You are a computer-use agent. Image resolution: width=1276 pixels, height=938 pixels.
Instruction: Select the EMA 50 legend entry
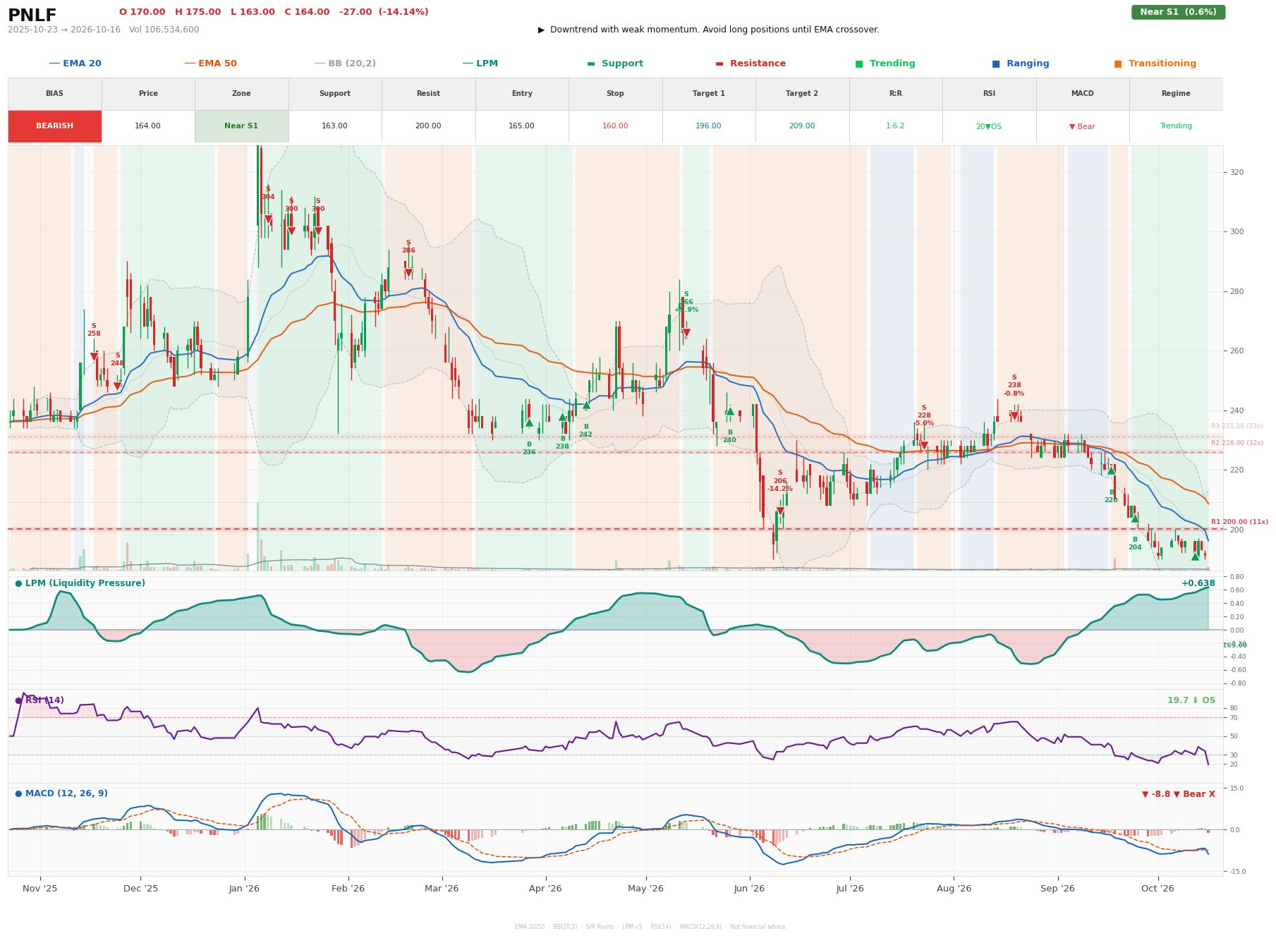(x=210, y=63)
